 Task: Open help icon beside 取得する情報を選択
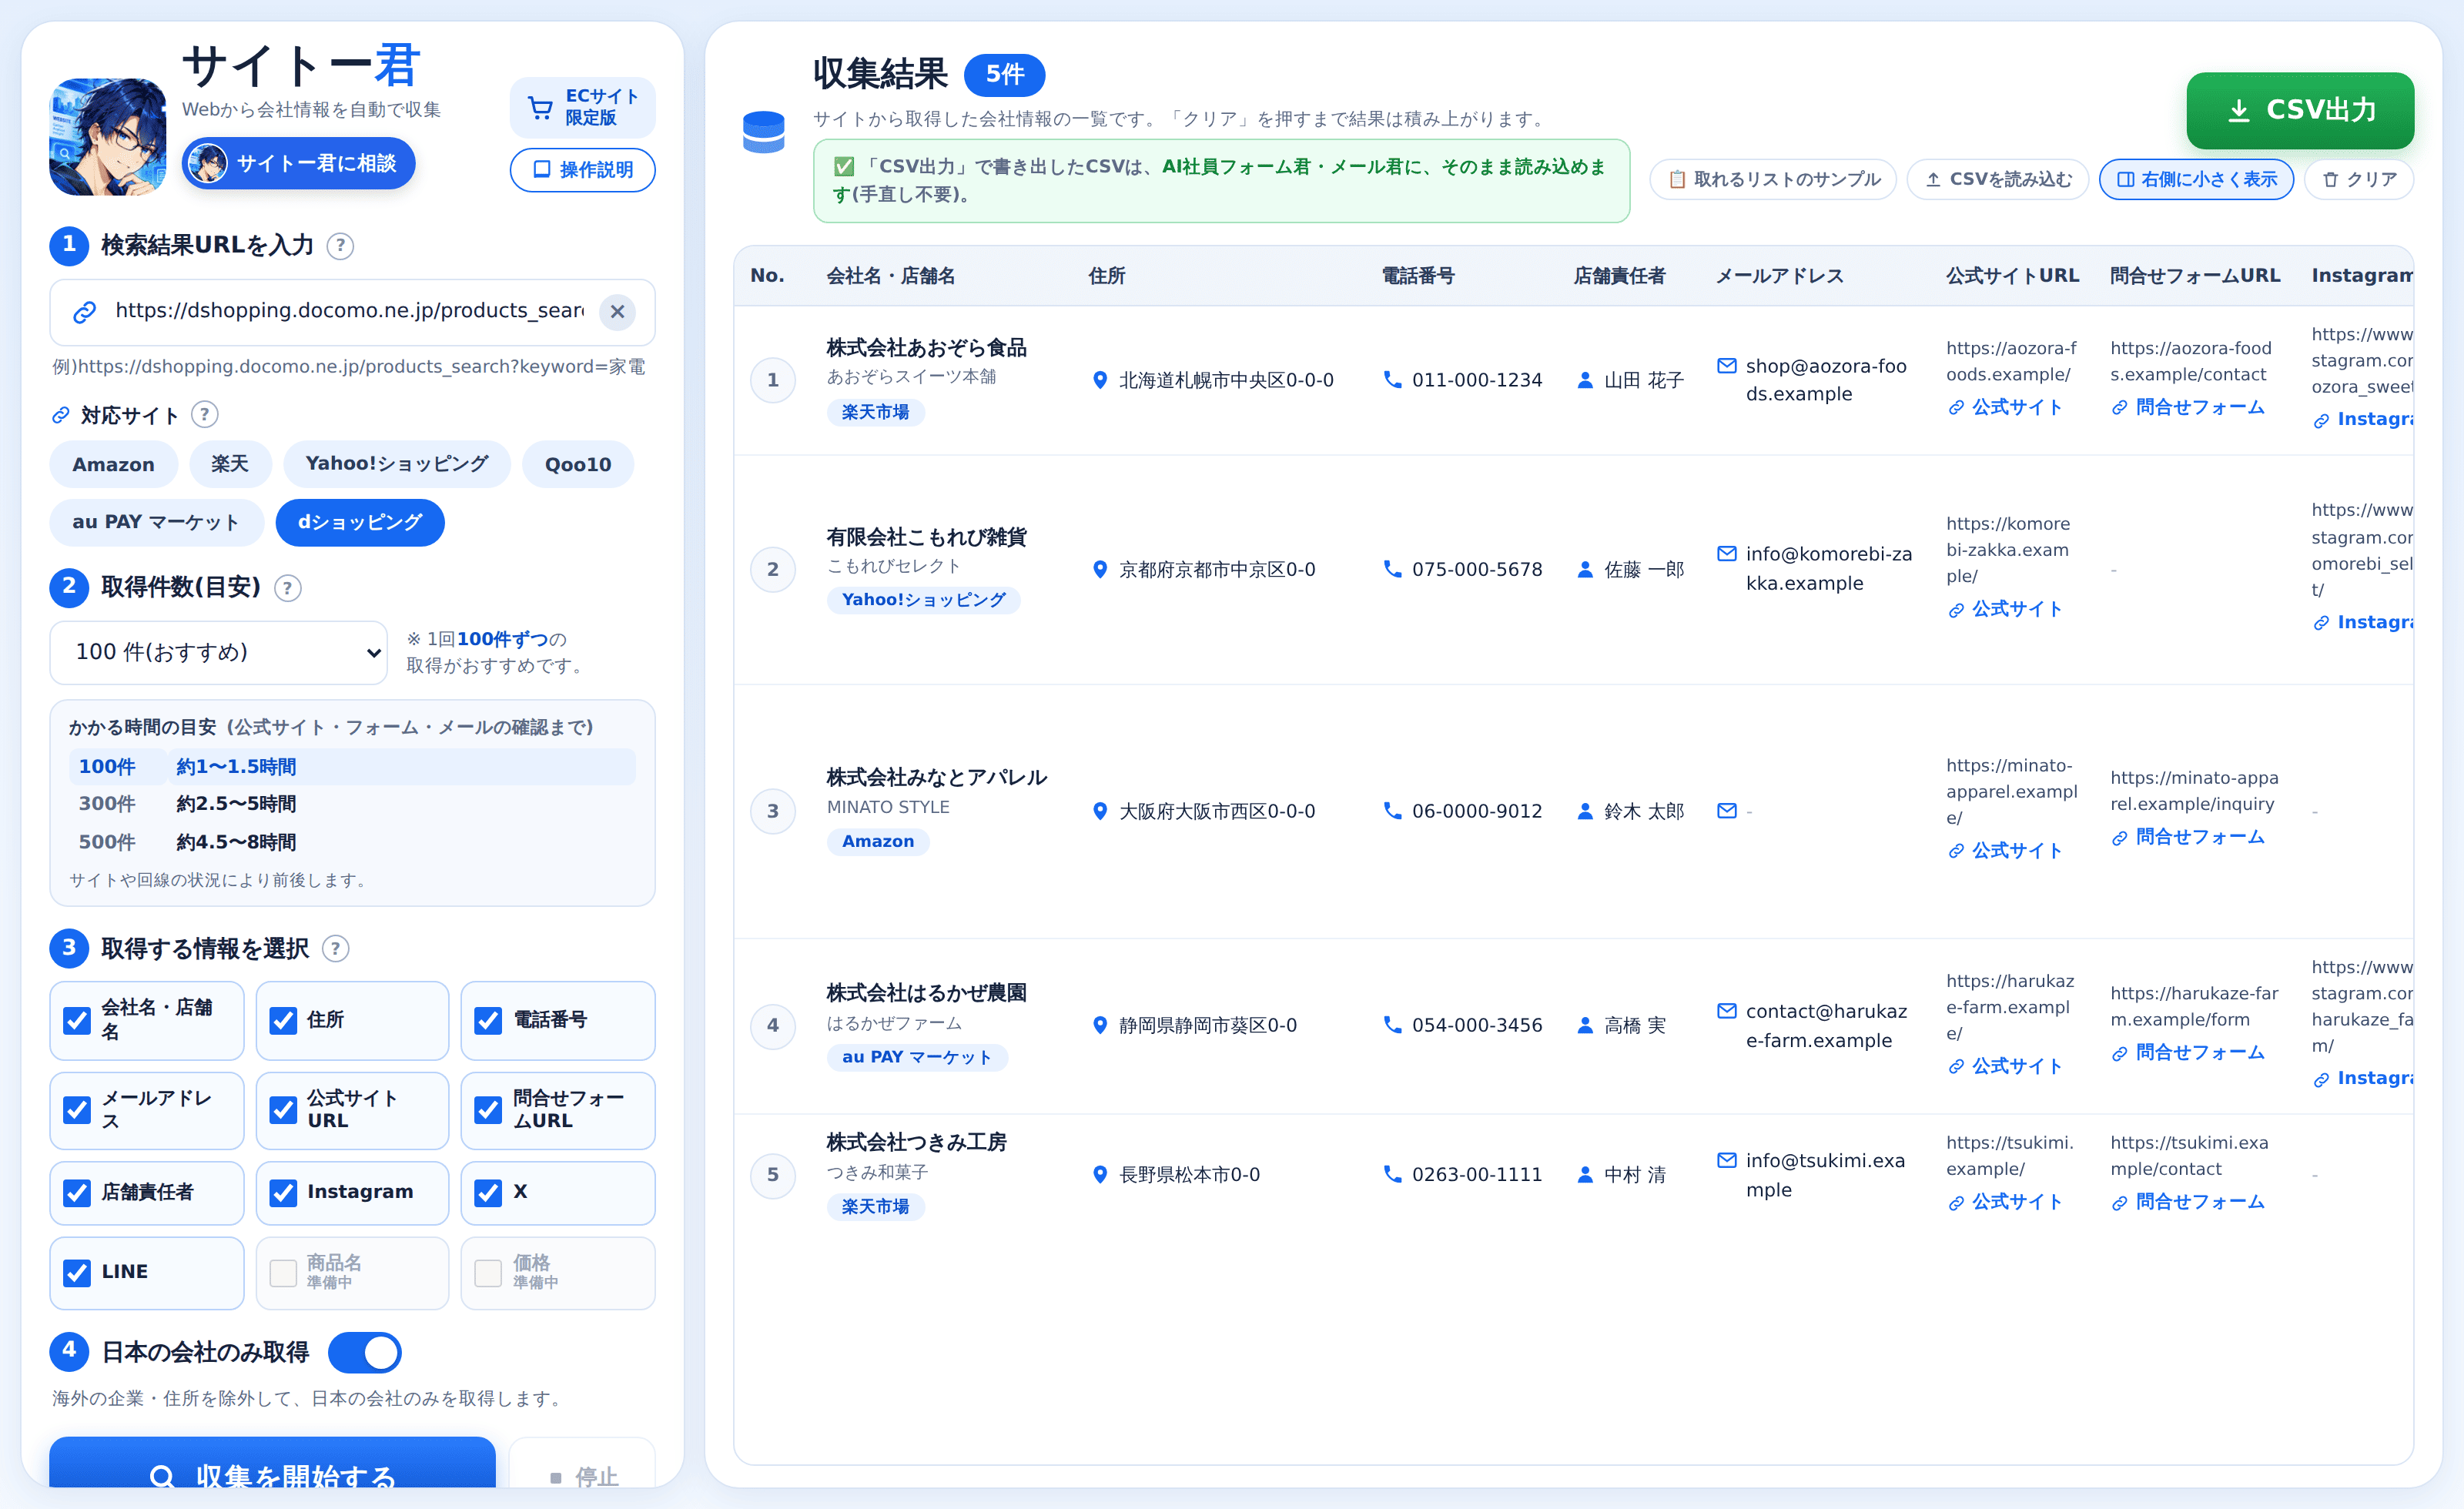[x=336, y=949]
